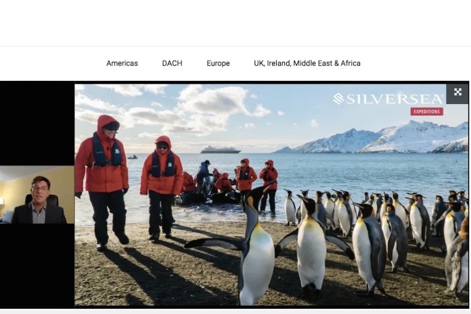Click the shorter person in red hood
471x314 pixels.
(x=162, y=187)
